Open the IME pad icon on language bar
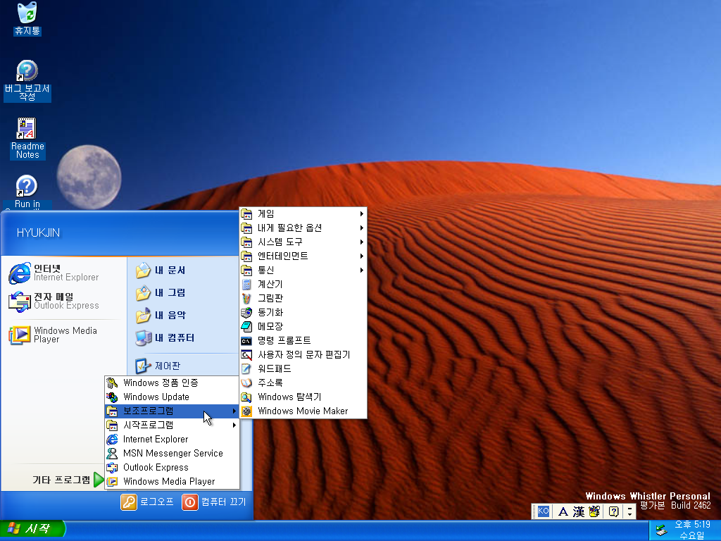 (x=594, y=511)
